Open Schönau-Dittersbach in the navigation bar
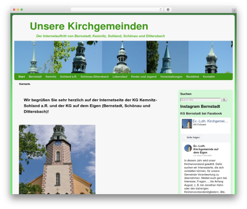 [x=95, y=77]
